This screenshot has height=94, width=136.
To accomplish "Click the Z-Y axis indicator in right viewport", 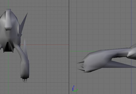I will point(75,89).
